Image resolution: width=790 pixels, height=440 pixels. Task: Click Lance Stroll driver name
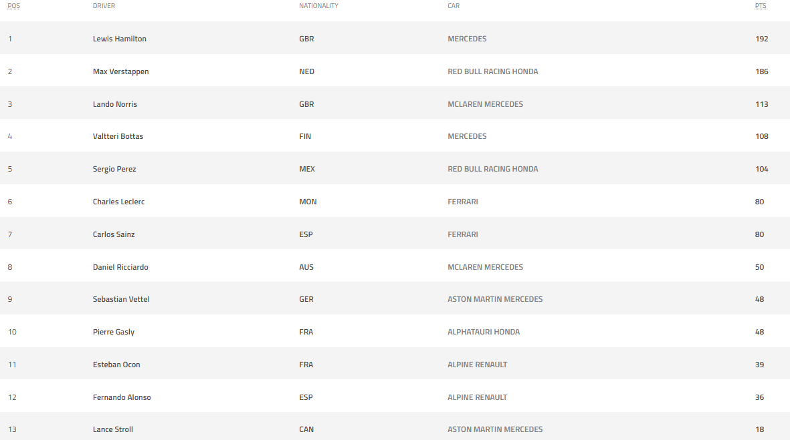pos(113,429)
